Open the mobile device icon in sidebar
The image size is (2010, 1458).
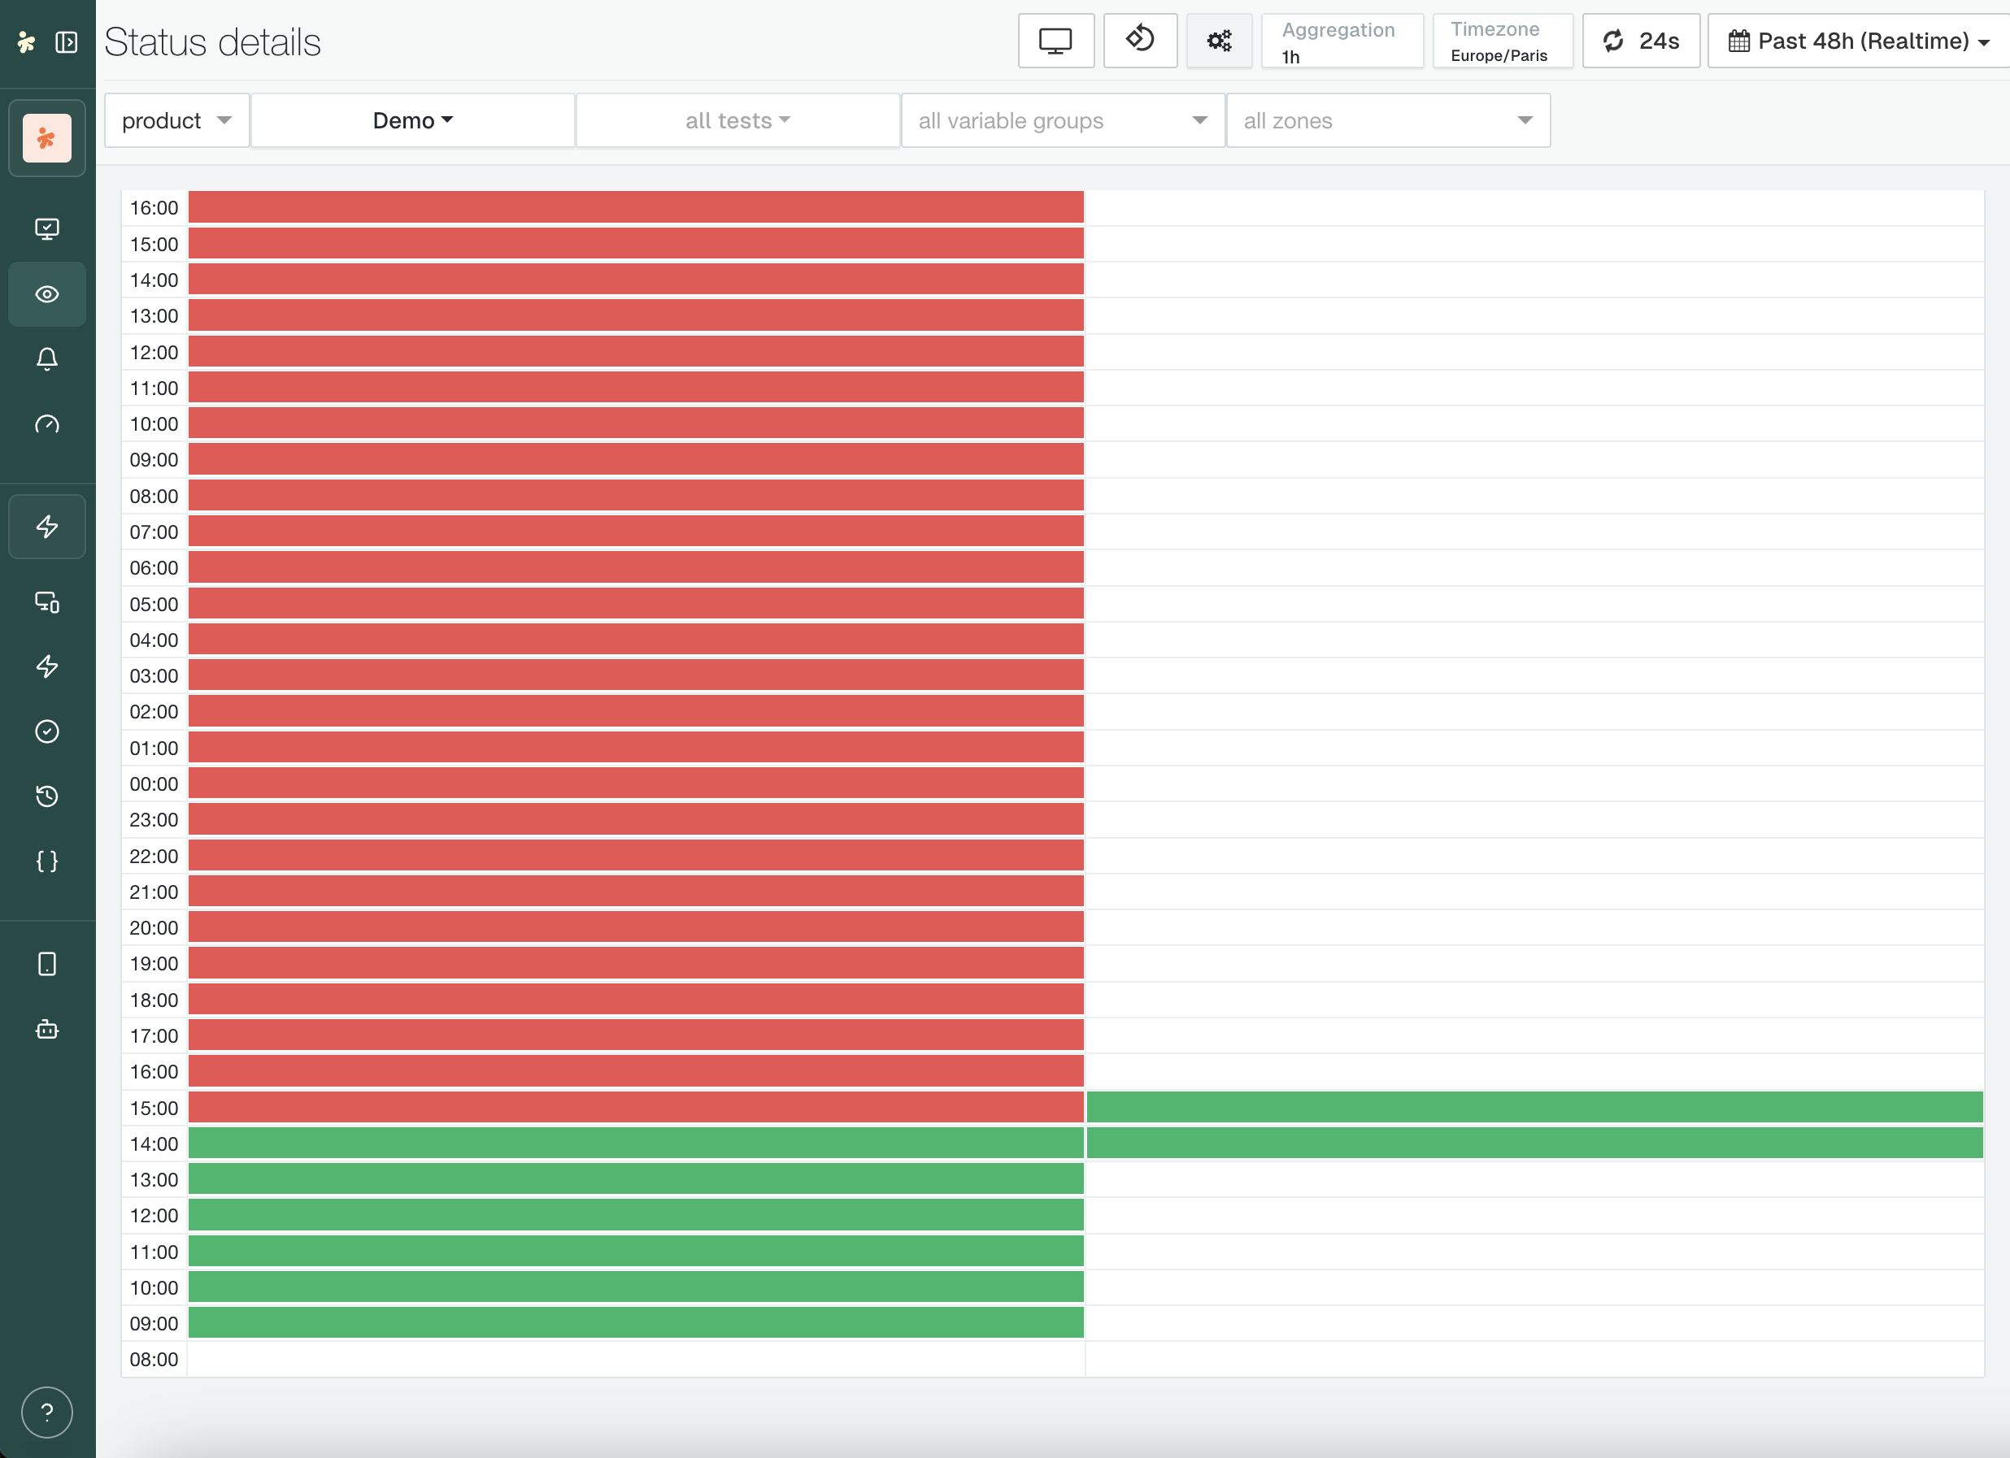(x=47, y=964)
